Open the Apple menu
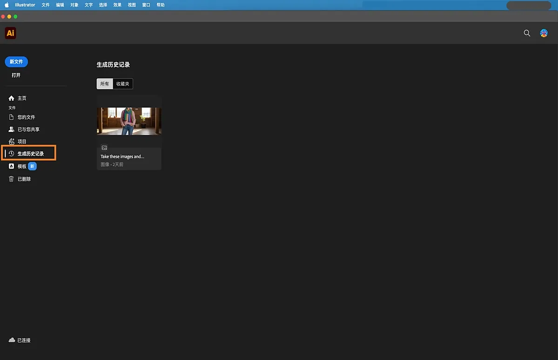 (x=7, y=5)
